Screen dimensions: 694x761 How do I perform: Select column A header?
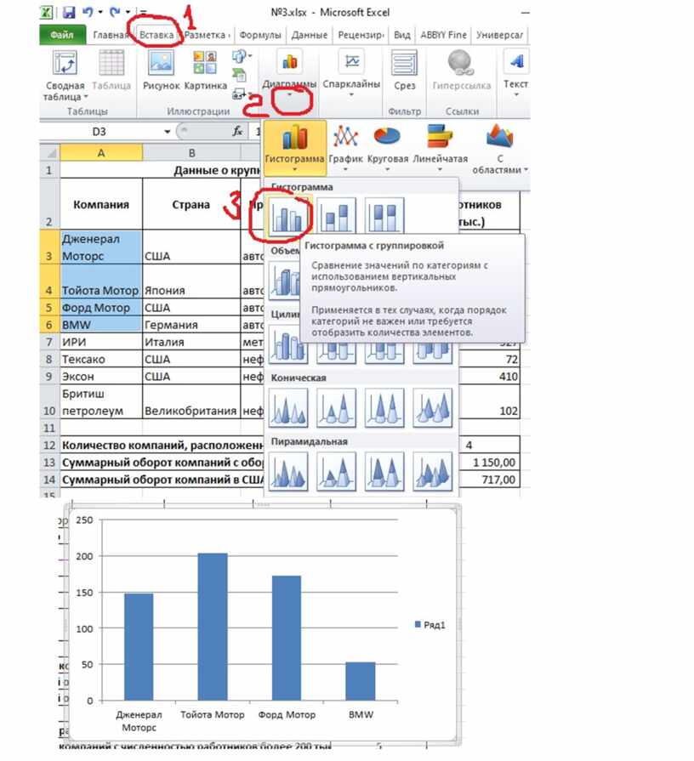[101, 153]
